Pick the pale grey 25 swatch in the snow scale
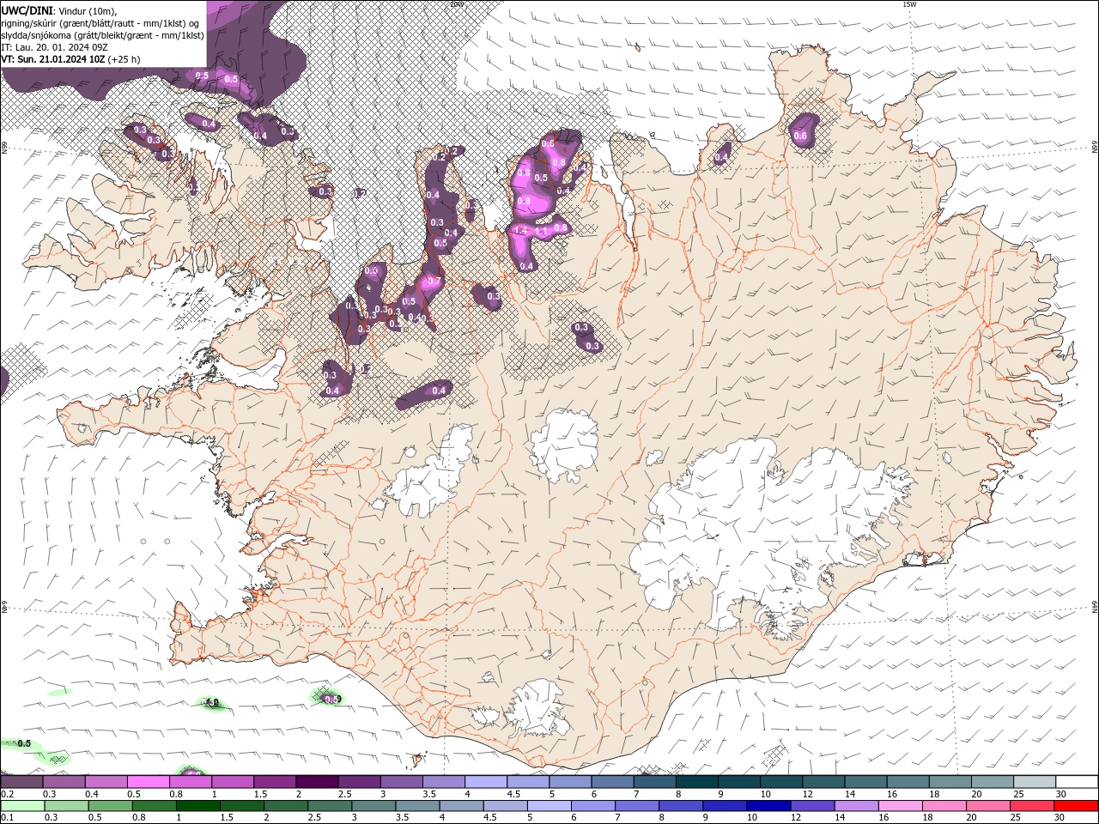 tap(1035, 782)
